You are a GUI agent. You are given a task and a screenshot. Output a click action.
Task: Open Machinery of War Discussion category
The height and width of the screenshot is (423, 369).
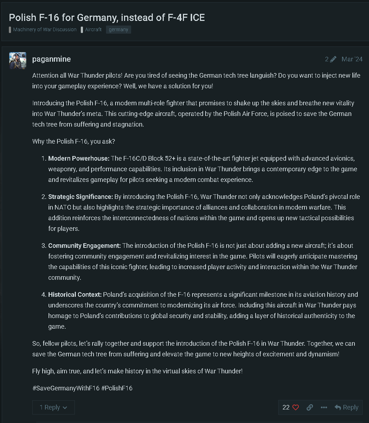45,29
